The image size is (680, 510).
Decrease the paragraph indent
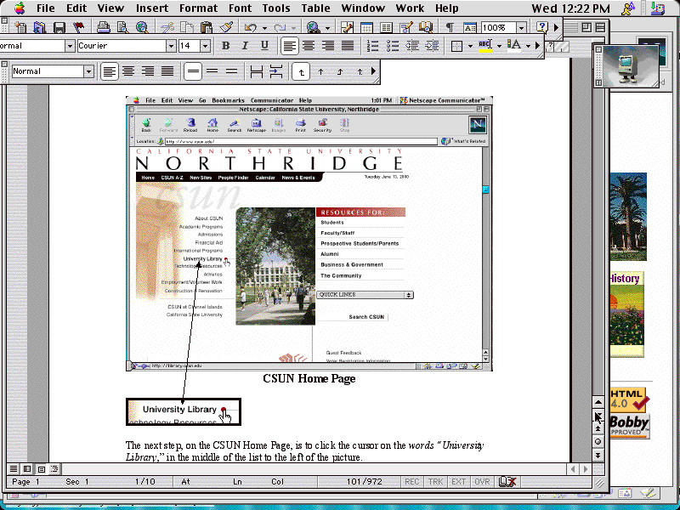pos(412,46)
